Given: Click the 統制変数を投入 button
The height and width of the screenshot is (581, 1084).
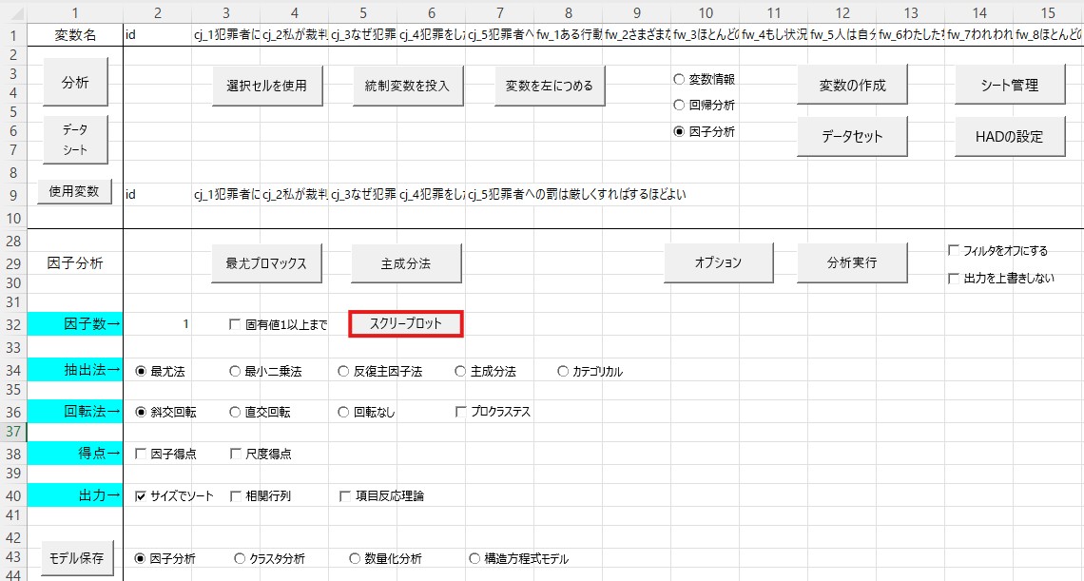Looking at the screenshot, I should tap(407, 86).
